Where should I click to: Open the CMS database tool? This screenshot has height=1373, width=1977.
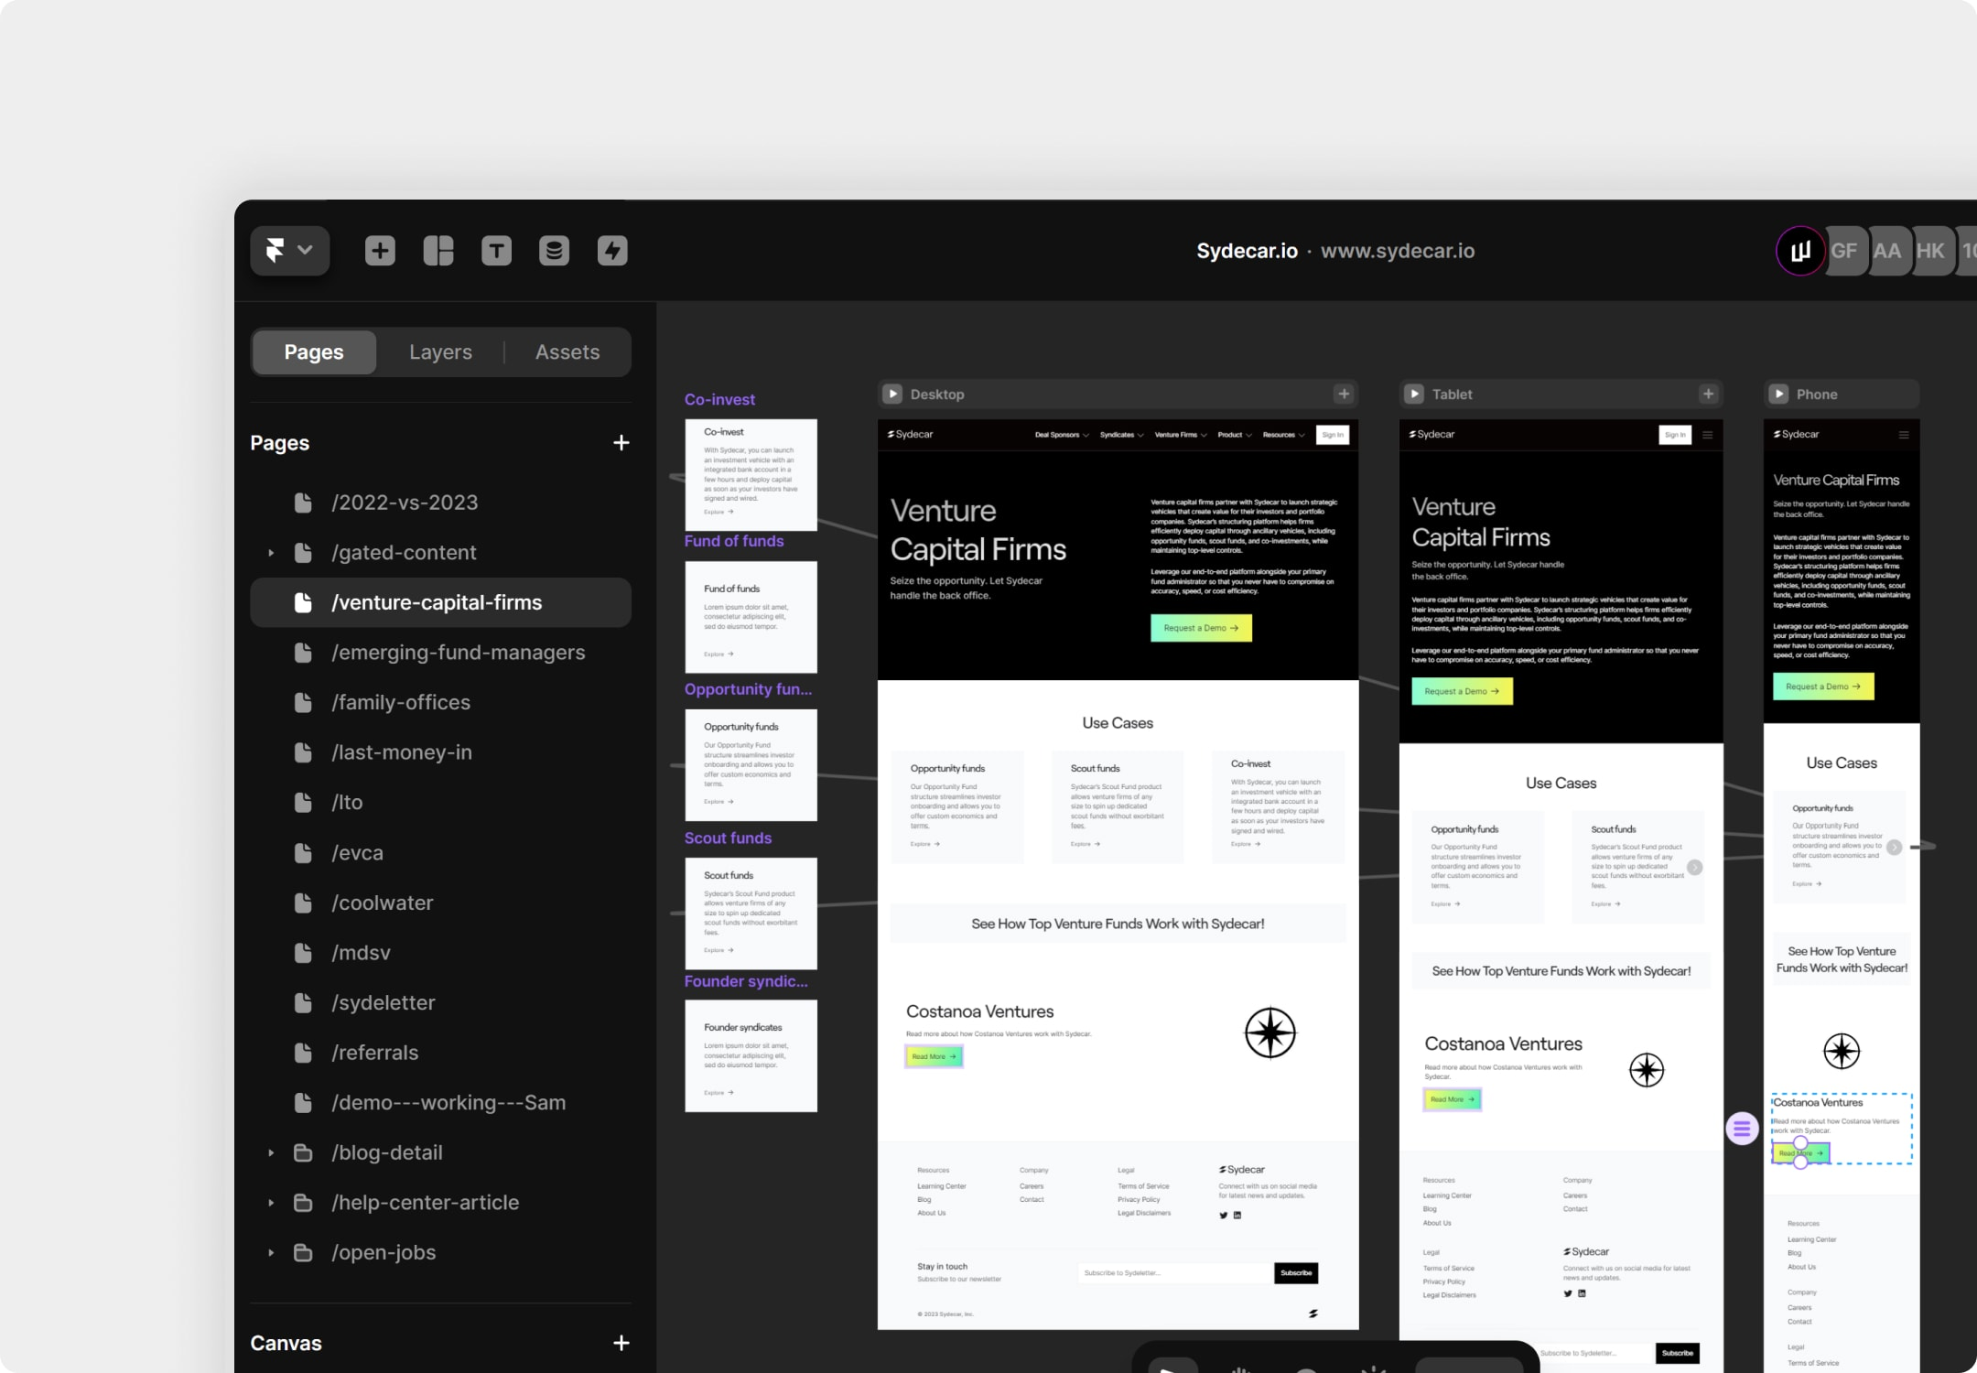click(x=554, y=250)
